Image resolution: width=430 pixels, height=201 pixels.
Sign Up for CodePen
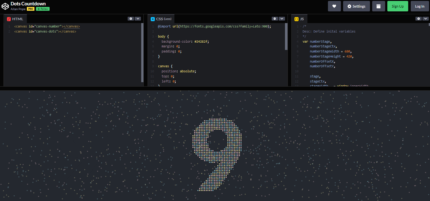point(397,6)
